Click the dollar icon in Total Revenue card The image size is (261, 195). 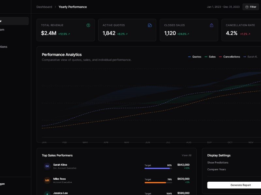(88, 25)
